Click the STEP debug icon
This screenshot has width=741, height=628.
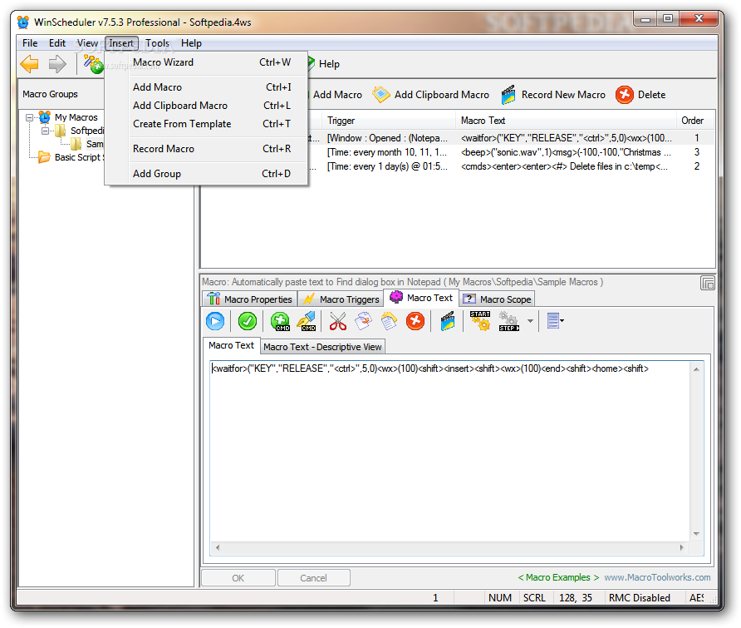click(x=509, y=321)
